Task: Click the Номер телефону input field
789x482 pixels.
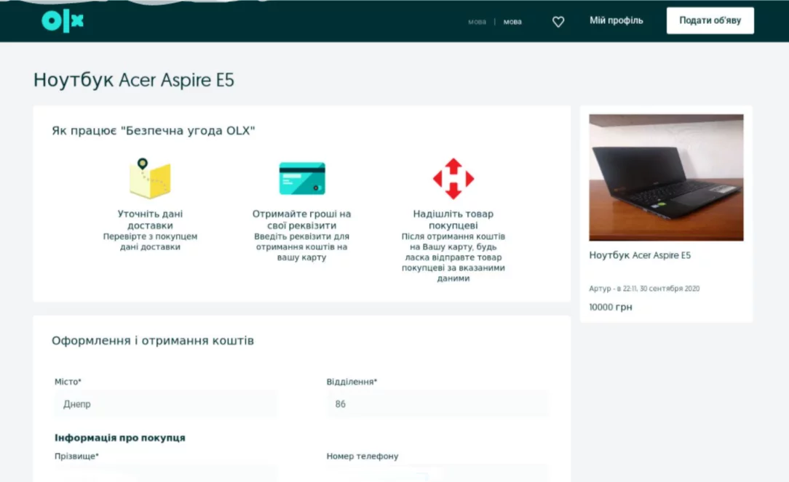Action: coord(437,473)
